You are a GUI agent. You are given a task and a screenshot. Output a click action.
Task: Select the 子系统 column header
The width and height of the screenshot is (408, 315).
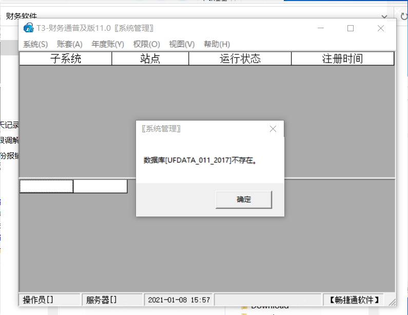[66, 58]
